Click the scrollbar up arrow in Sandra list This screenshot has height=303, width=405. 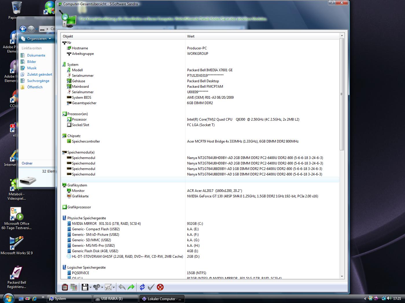[x=342, y=35]
